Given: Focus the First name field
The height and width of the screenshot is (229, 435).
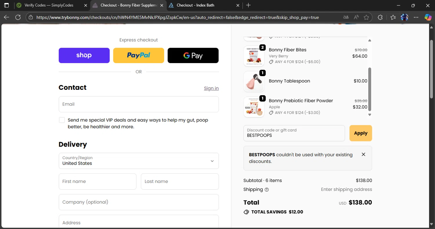Looking at the screenshot, I should (x=97, y=182).
